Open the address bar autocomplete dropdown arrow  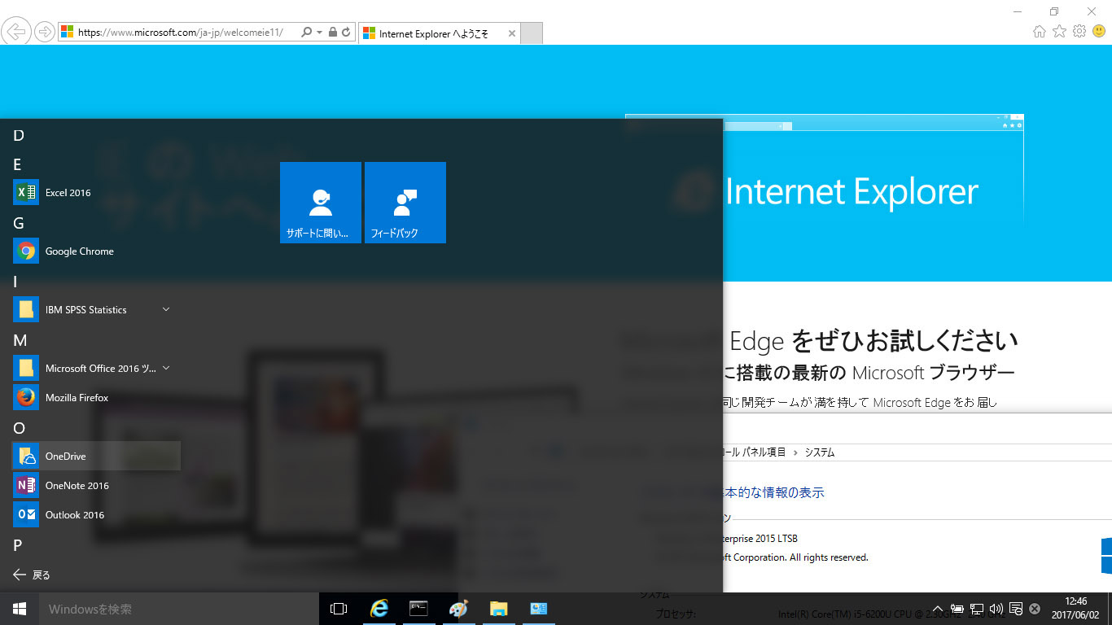[318, 33]
